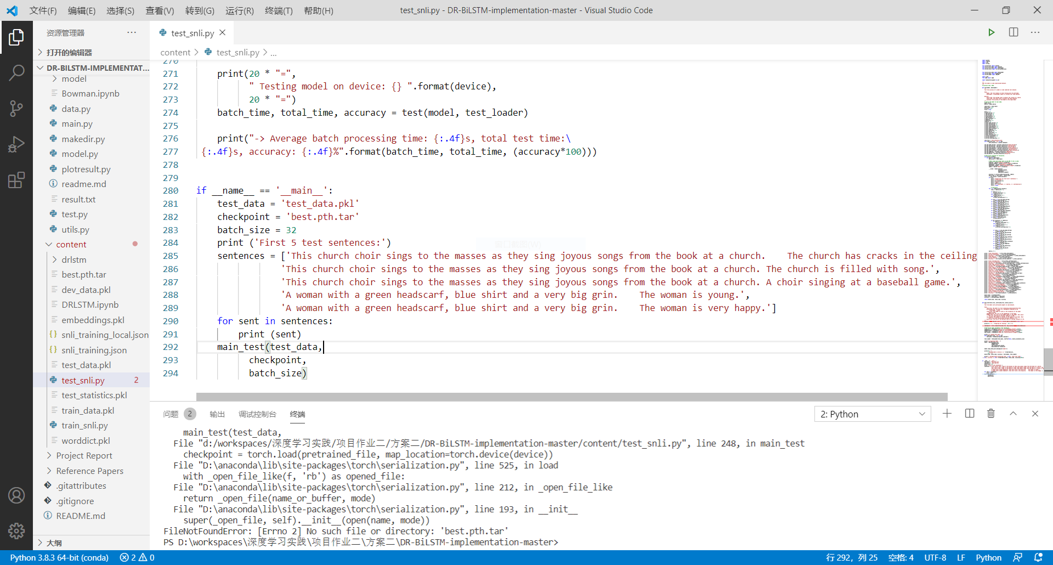Open the Search view in activity bar
This screenshot has height=565, width=1053.
[x=16, y=72]
